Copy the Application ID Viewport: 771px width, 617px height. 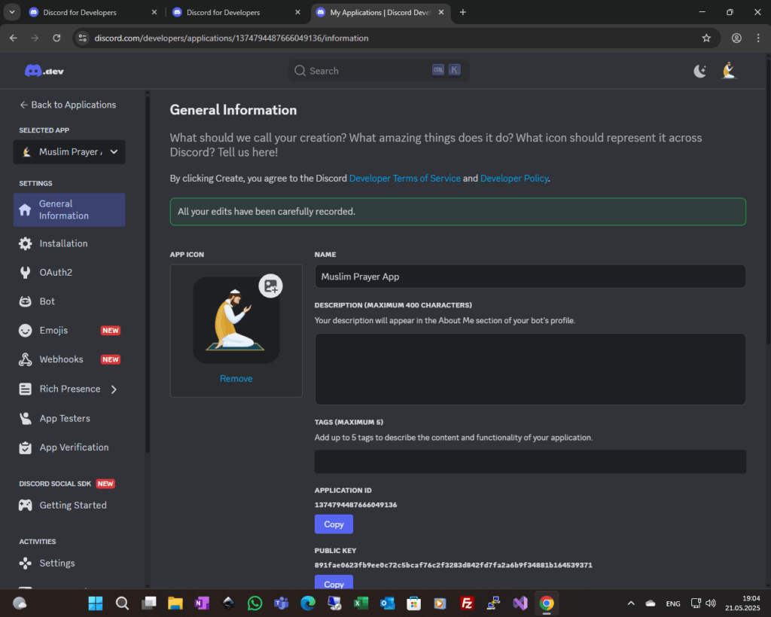click(334, 524)
